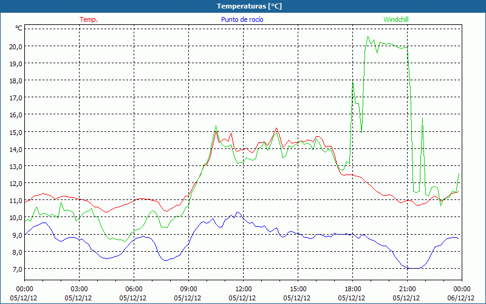This screenshot has width=486, height=304.
Task: Click the 19,0 y-axis value
Action: pos(16,64)
